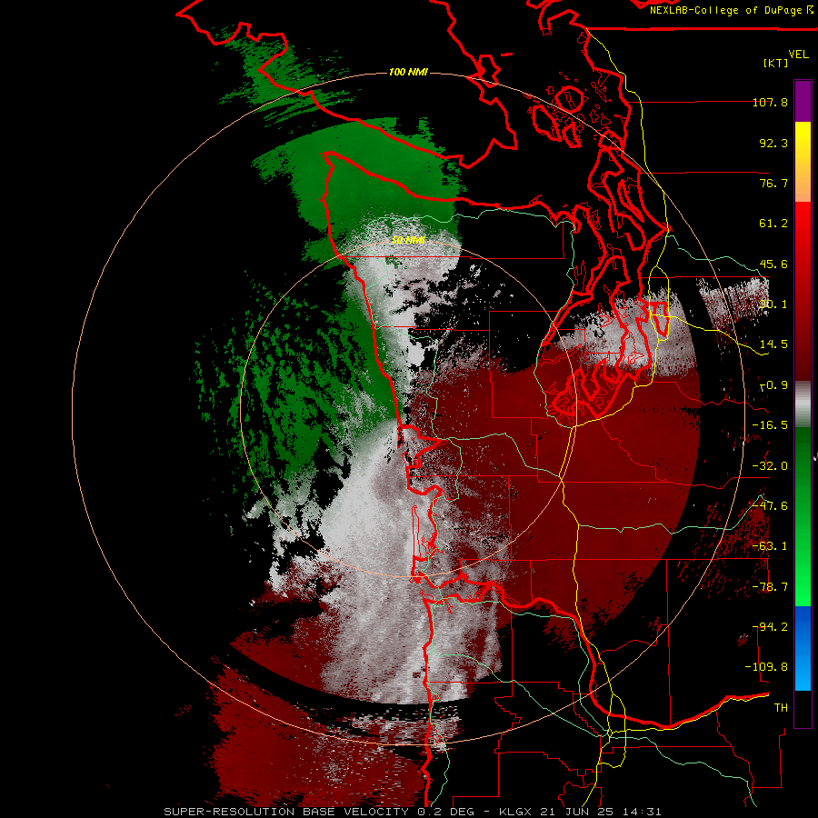Click the 76.7 legend value
This screenshot has width=818, height=818.
point(773,183)
